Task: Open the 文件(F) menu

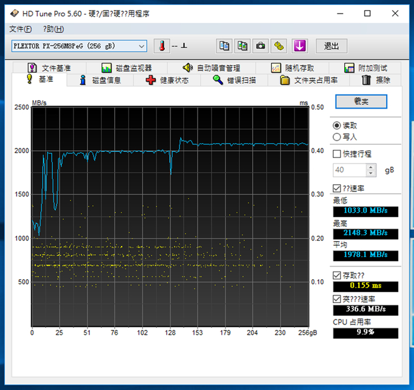Action: coord(20,29)
